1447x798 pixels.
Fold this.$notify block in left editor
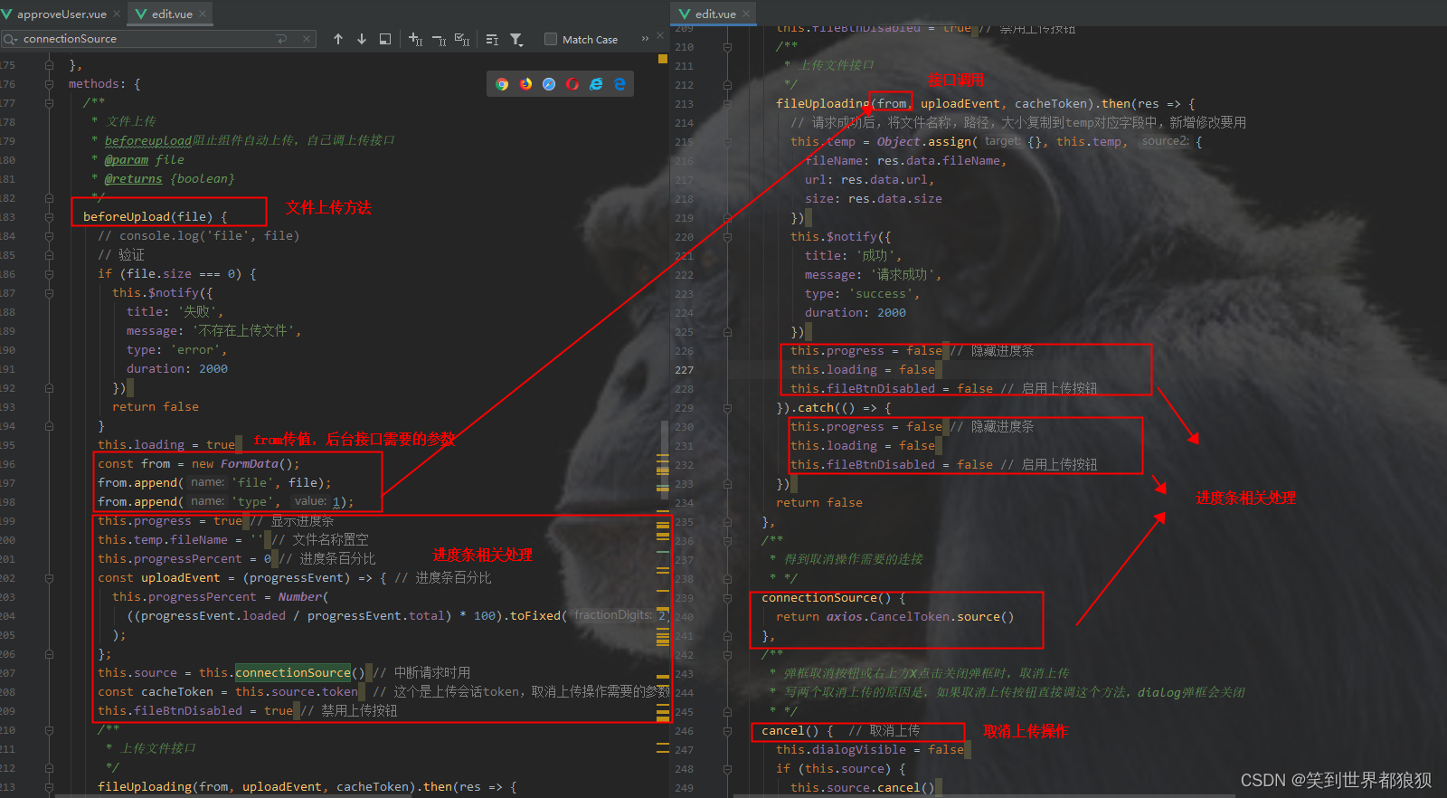(x=49, y=293)
